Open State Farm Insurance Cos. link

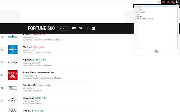point(39,73)
